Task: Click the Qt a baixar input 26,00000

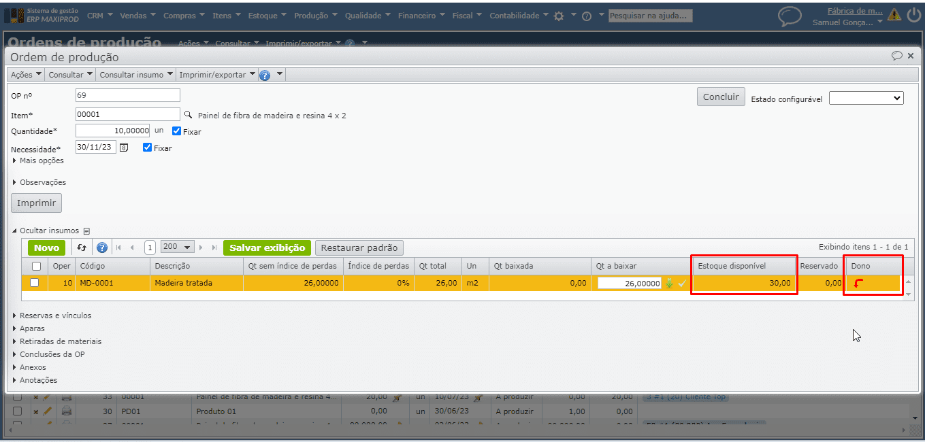Action: pos(630,284)
